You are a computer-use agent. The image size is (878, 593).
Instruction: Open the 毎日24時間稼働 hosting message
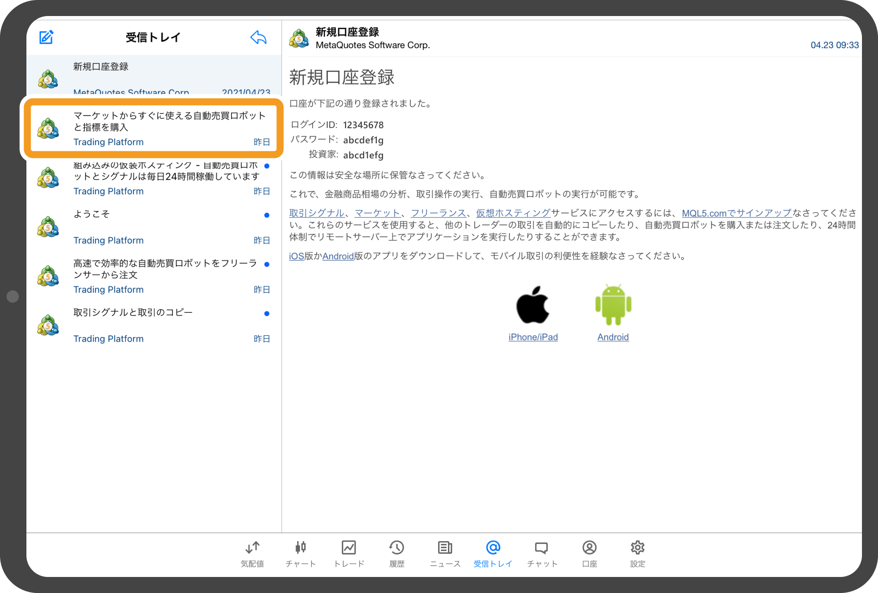pos(154,178)
